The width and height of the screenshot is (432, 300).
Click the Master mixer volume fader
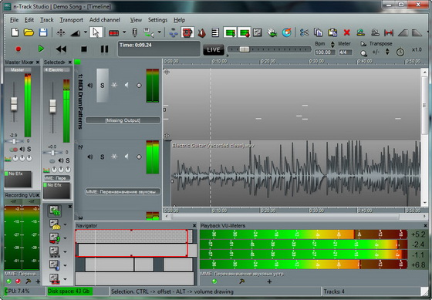pyautogui.click(x=14, y=104)
